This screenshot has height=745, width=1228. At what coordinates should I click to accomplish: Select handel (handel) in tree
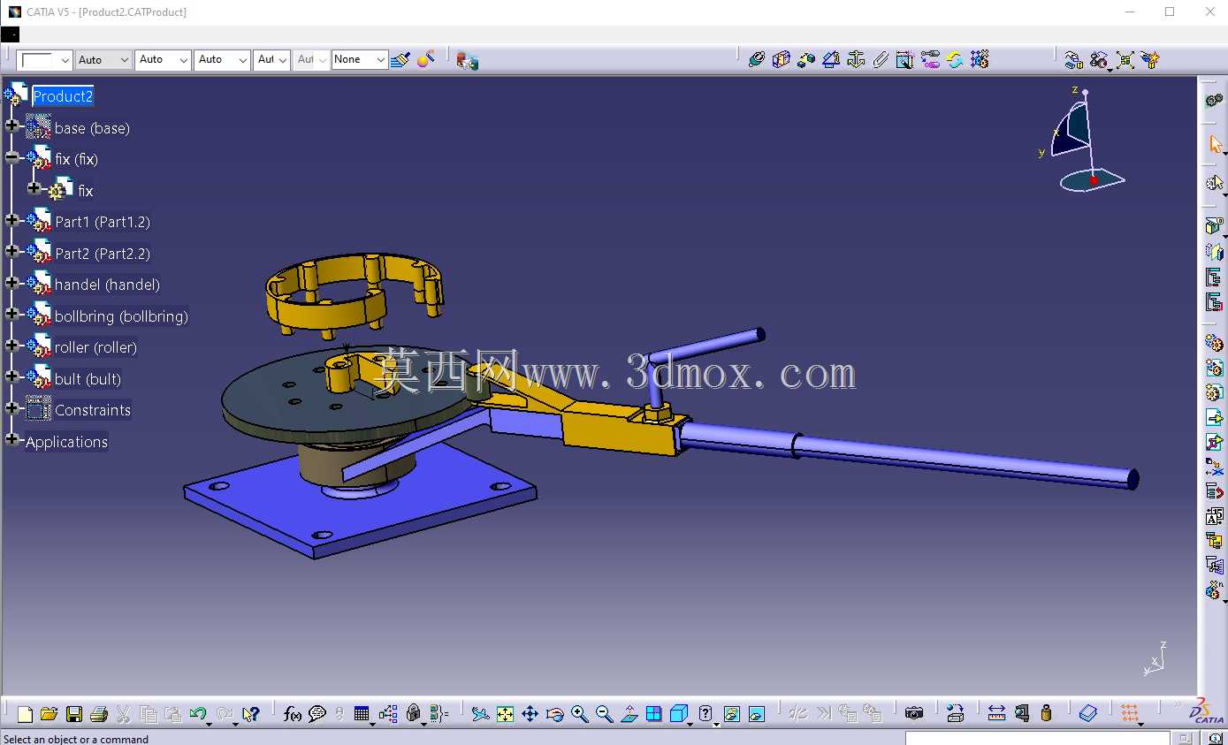tap(107, 285)
